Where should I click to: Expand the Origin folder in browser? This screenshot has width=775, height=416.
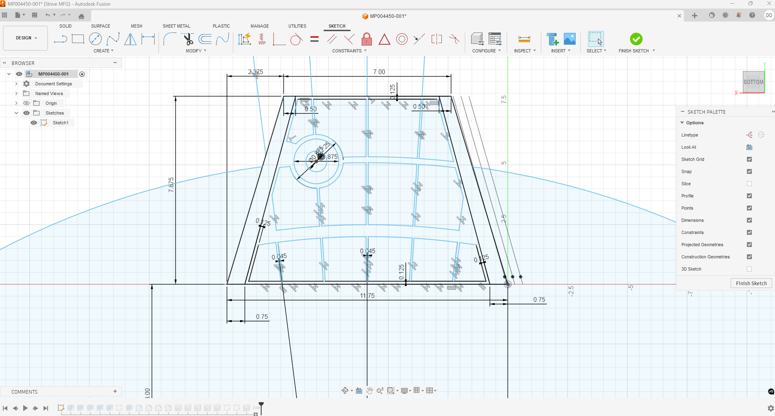click(16, 103)
